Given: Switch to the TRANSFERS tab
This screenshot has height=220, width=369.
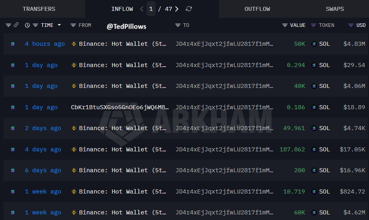Looking at the screenshot, I should [39, 9].
